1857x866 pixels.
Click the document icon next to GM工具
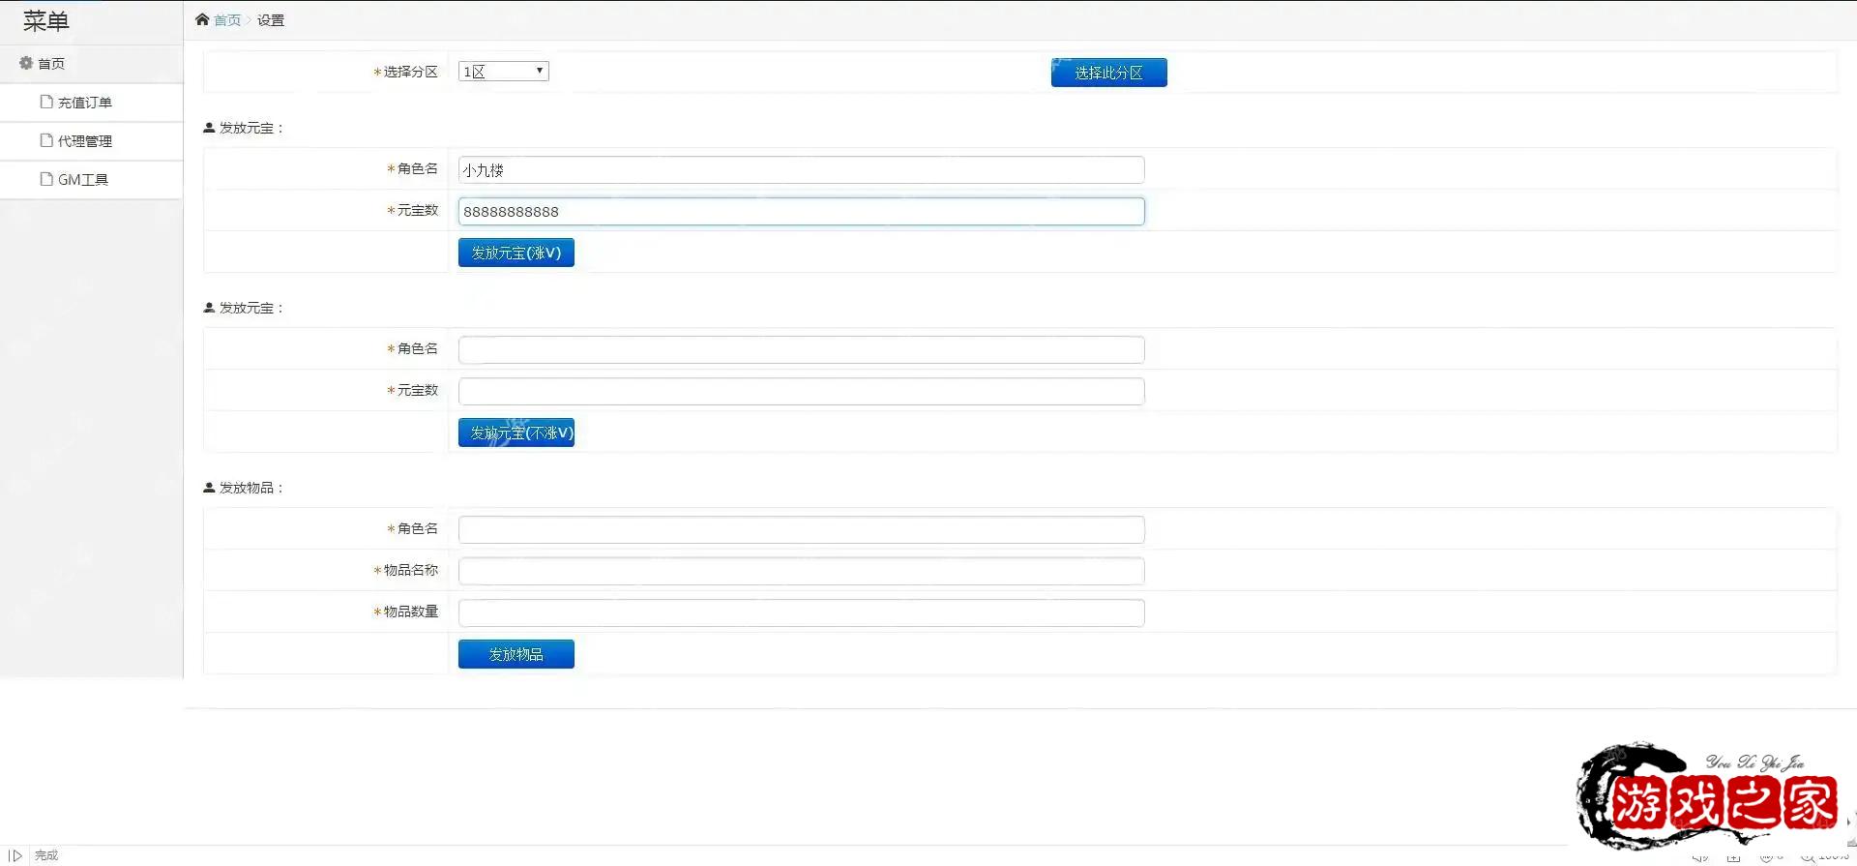point(46,179)
